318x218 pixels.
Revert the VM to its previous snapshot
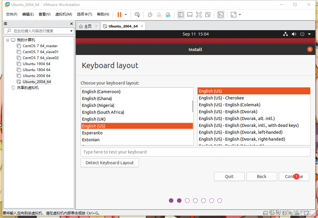point(159,15)
